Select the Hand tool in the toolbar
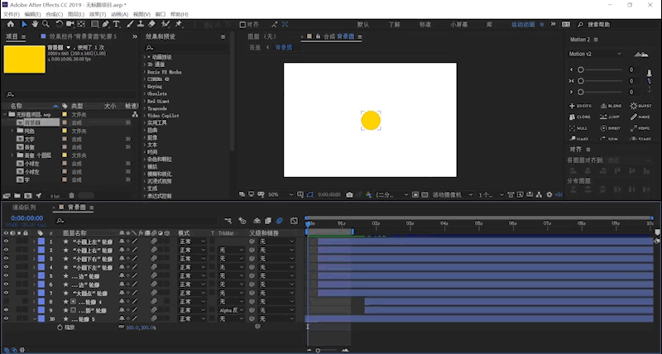This screenshot has width=662, height=354. [x=36, y=25]
